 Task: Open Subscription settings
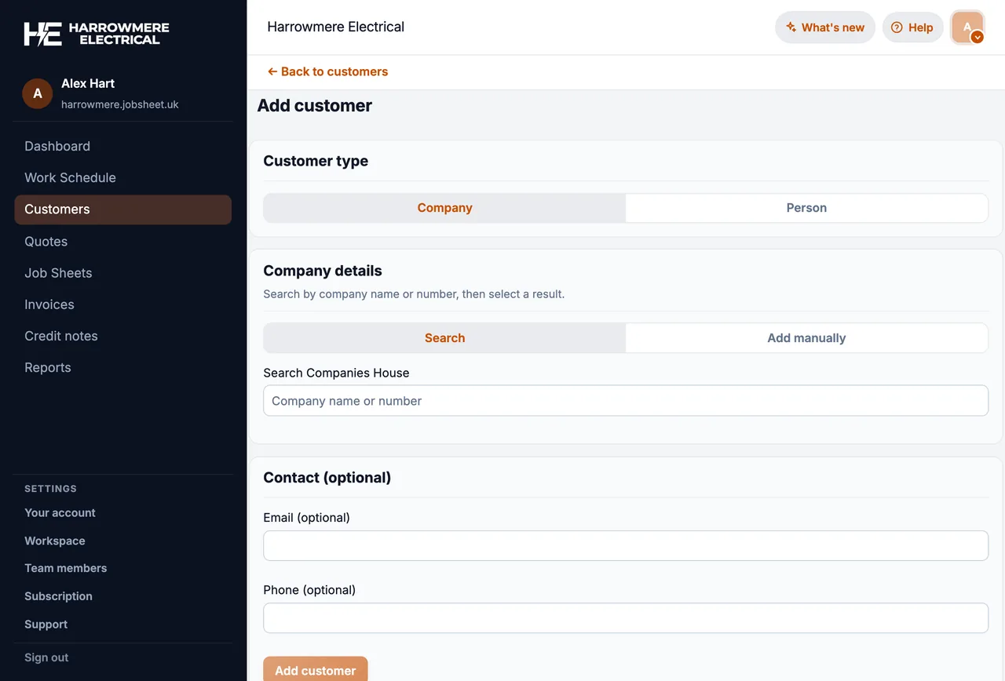pyautogui.click(x=58, y=596)
